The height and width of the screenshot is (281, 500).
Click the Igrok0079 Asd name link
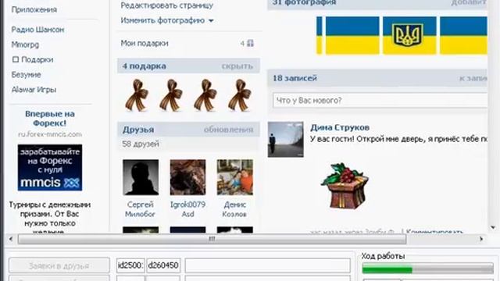[187, 209]
